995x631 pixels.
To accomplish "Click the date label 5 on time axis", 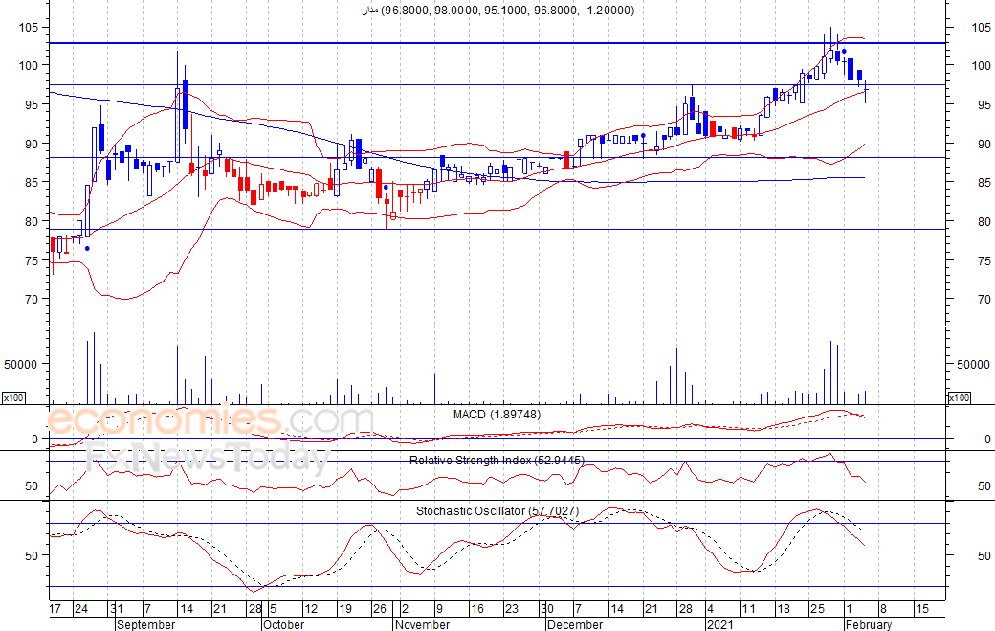I will click(273, 609).
